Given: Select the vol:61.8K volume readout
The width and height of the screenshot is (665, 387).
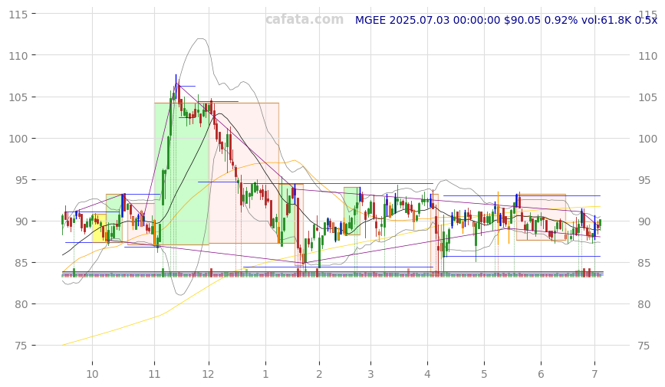Looking at the screenshot, I should [x=606, y=20].
